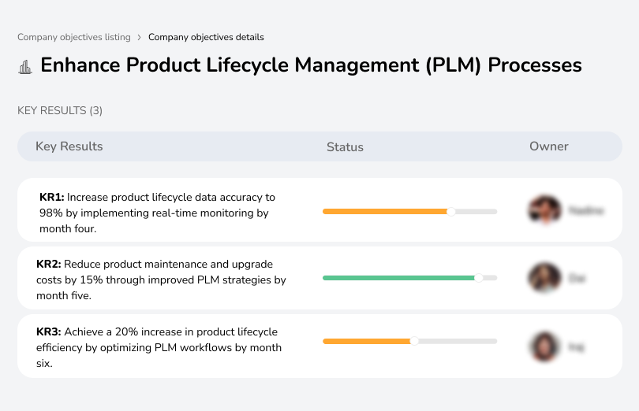Open the KR2 owner avatar

coord(544,277)
